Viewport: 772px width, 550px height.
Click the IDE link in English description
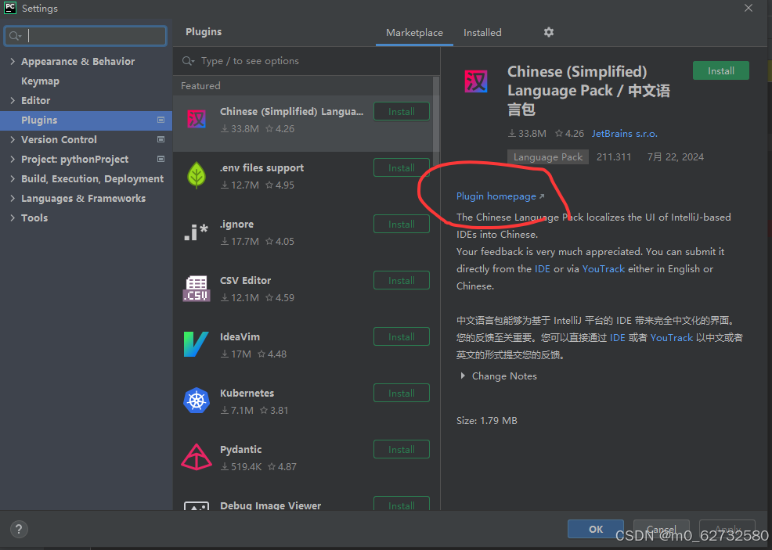(542, 268)
